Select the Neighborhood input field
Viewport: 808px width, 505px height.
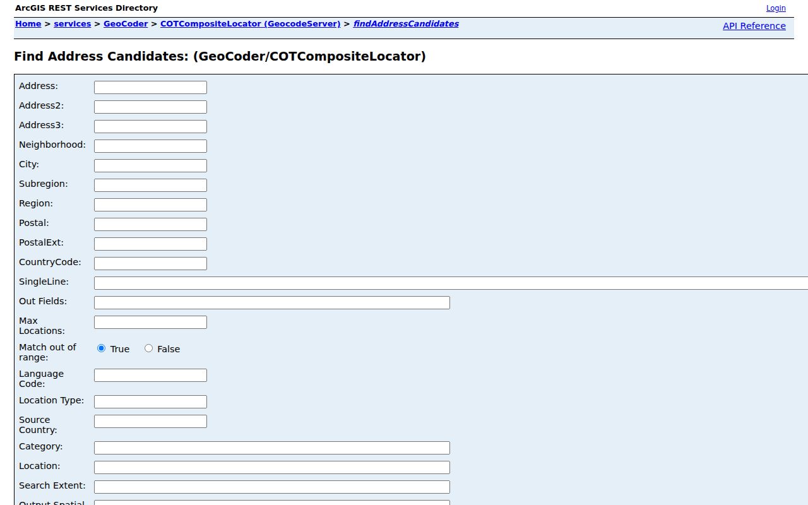(x=150, y=146)
